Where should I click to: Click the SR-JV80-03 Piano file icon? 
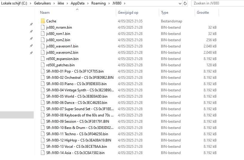click(x=43, y=84)
